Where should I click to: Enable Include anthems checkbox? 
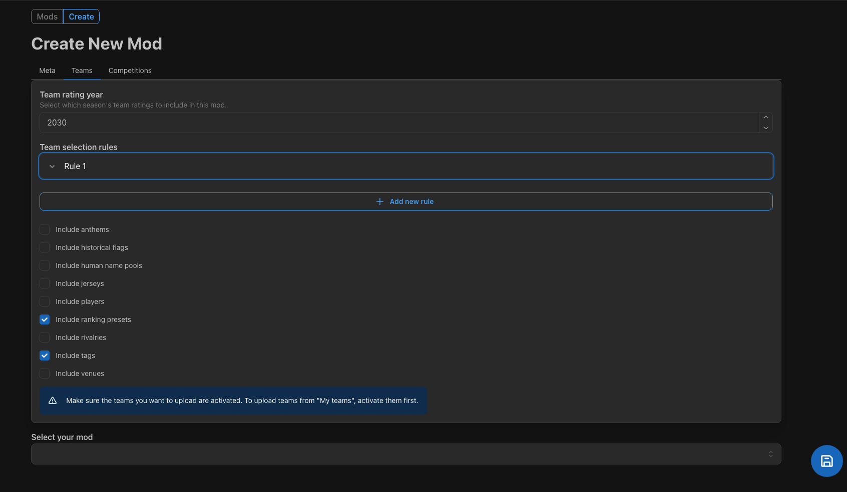[x=45, y=229]
